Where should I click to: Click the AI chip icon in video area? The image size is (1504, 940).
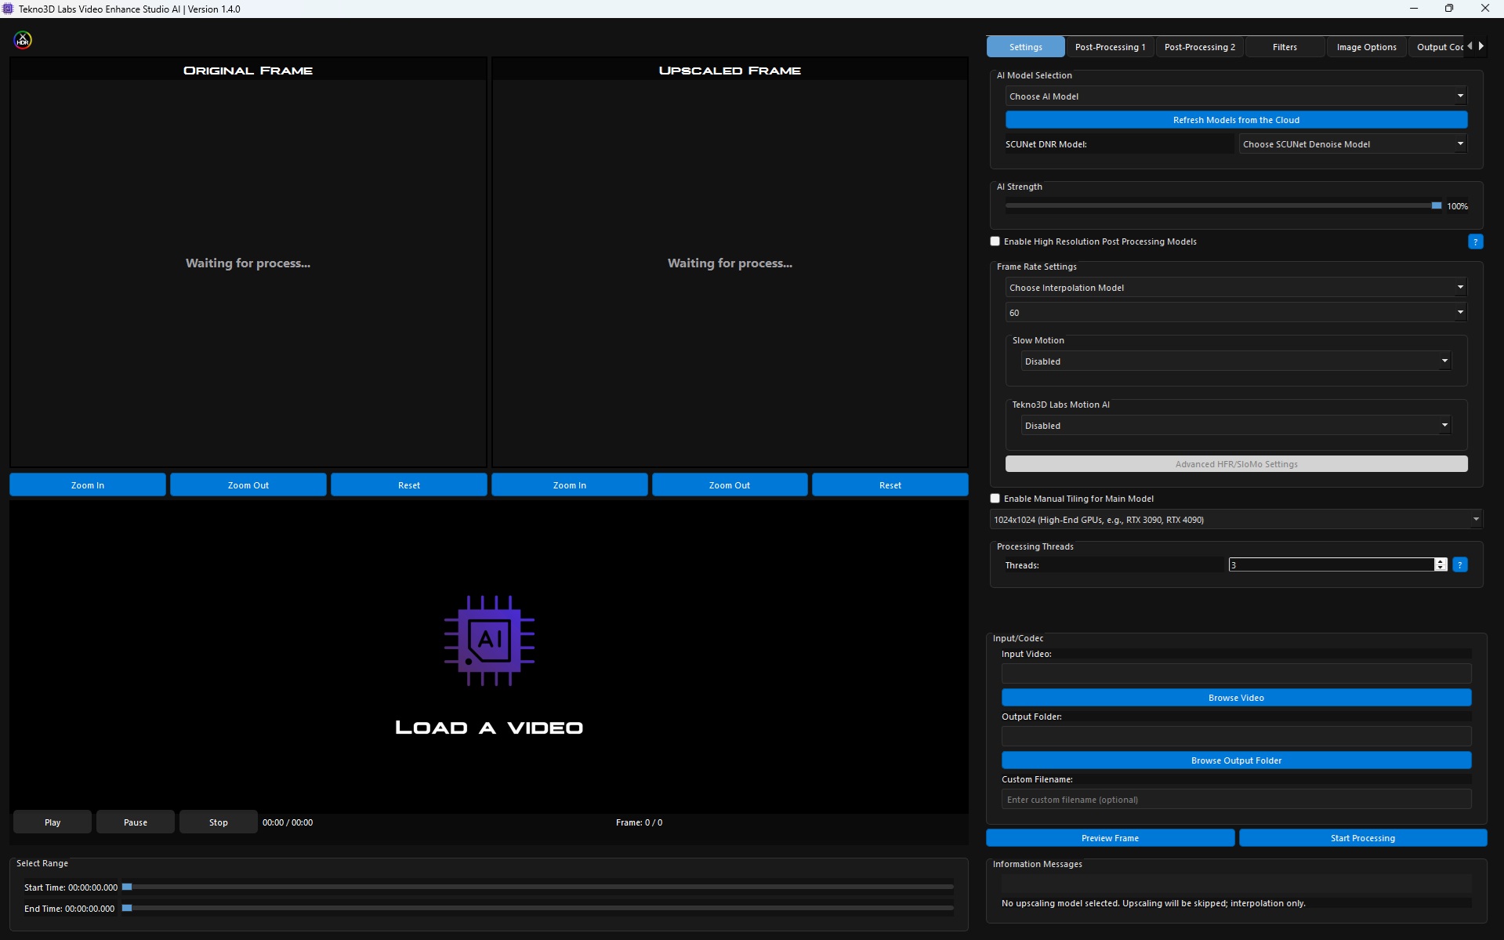489,641
